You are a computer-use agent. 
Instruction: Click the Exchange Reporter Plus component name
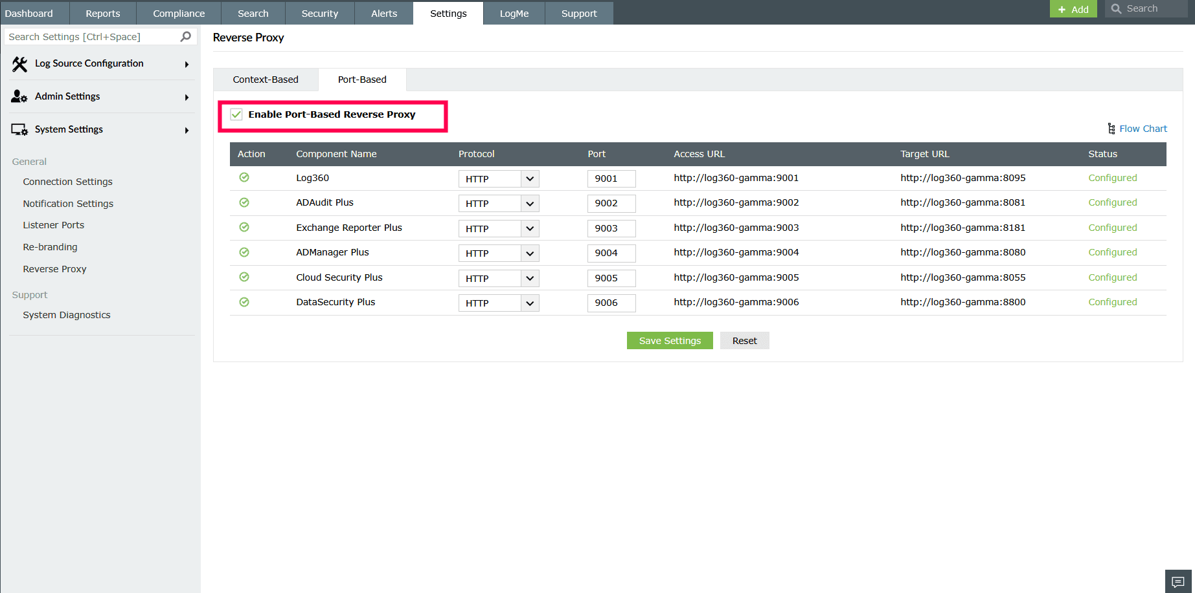(349, 228)
